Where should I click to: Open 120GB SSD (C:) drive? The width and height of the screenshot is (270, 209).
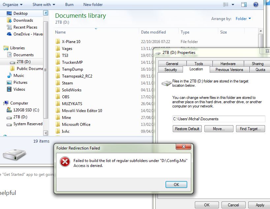coord(26,110)
